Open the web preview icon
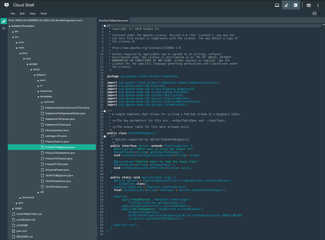 pyautogui.click(x=308, y=5)
